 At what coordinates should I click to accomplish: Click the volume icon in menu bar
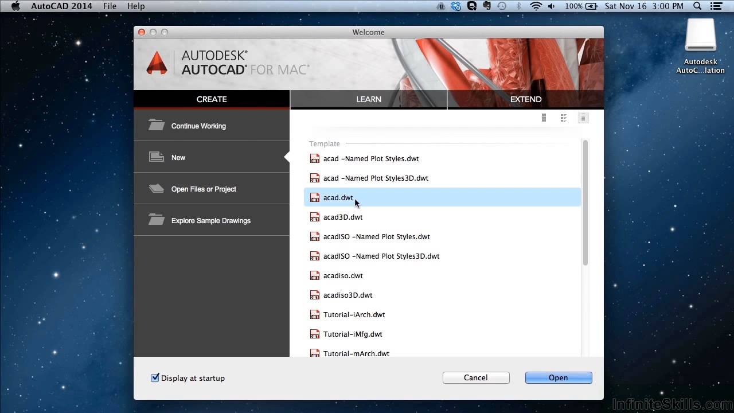(x=552, y=6)
